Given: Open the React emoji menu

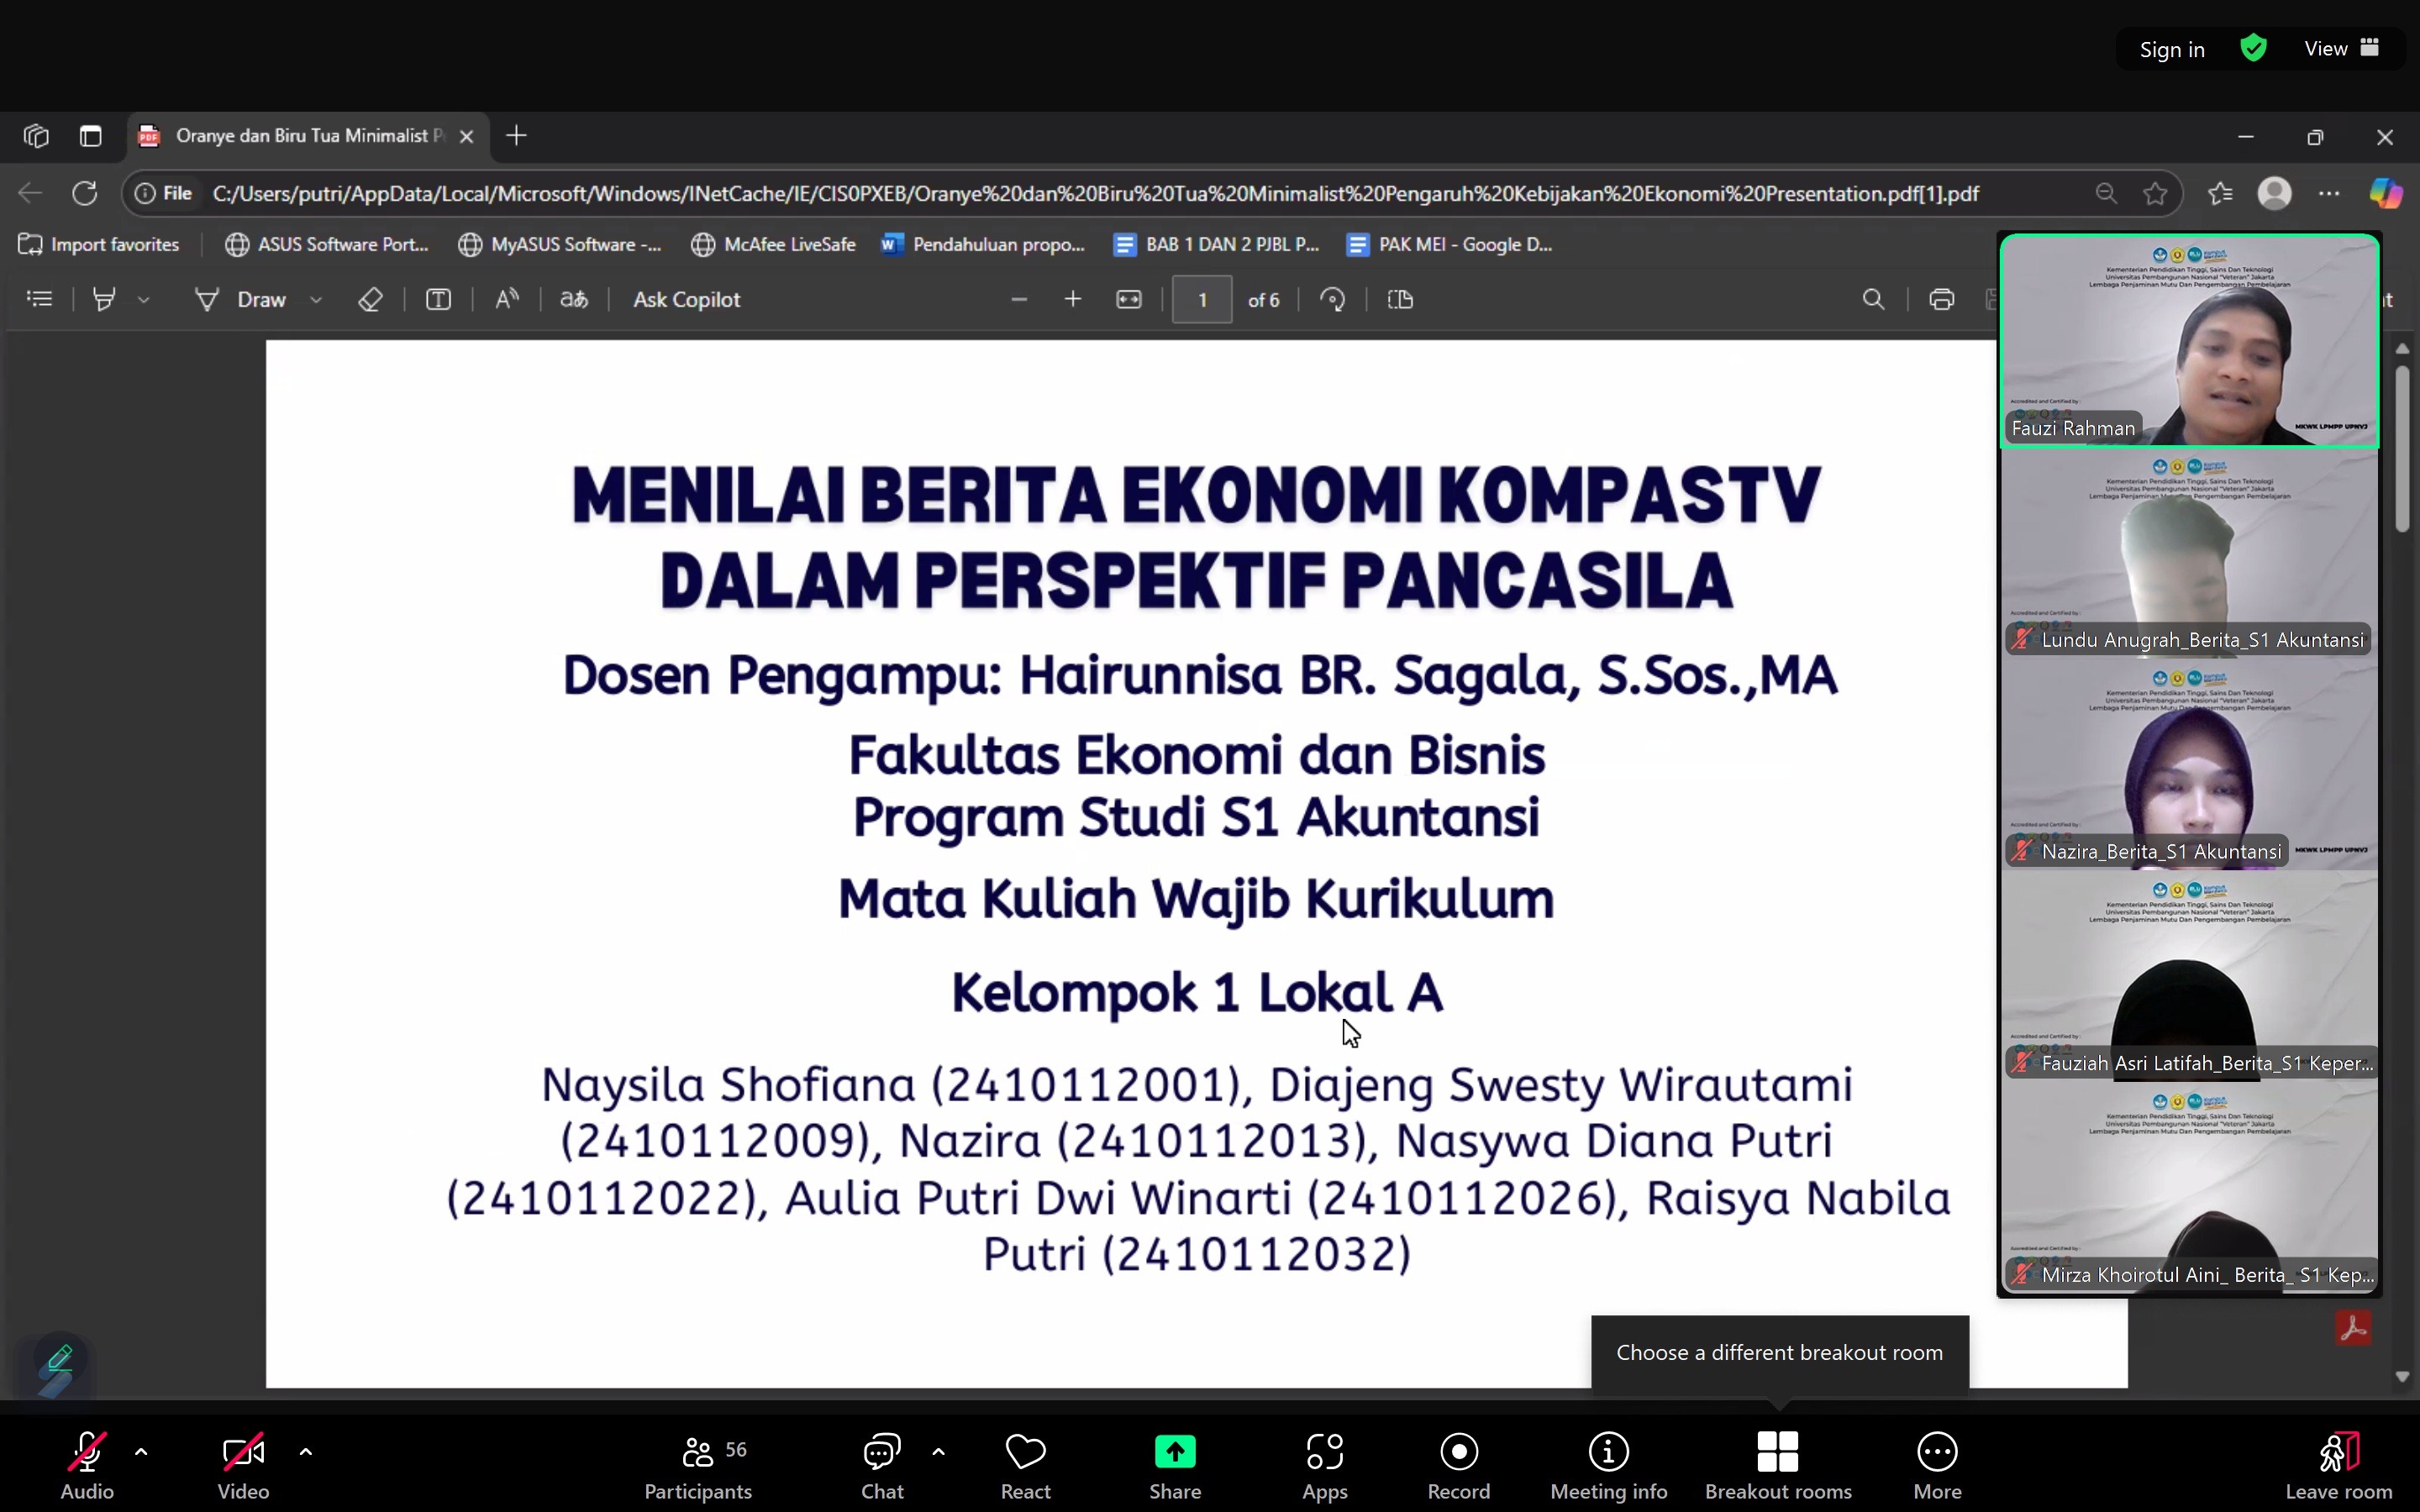Looking at the screenshot, I should (x=1025, y=1466).
